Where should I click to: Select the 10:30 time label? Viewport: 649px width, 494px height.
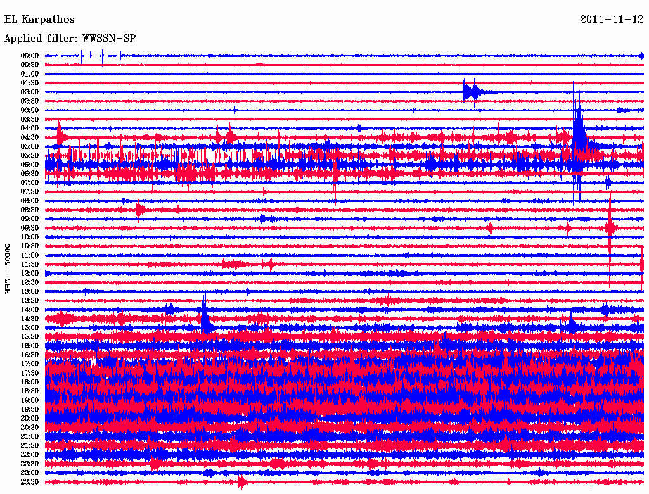point(30,246)
